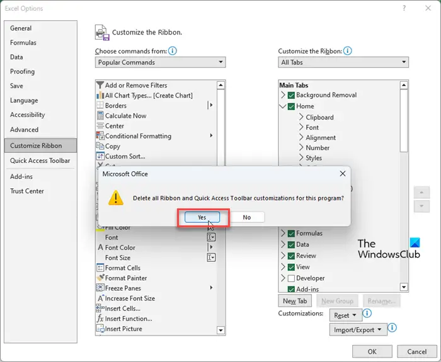Click the Move Up arrow button
The image size is (441, 362).
[421, 193]
